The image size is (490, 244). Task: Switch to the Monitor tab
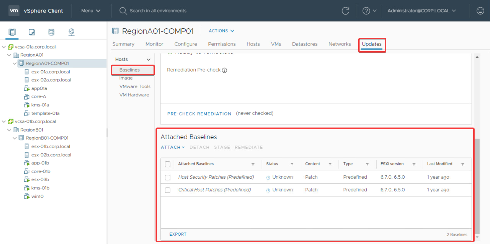pyautogui.click(x=154, y=44)
